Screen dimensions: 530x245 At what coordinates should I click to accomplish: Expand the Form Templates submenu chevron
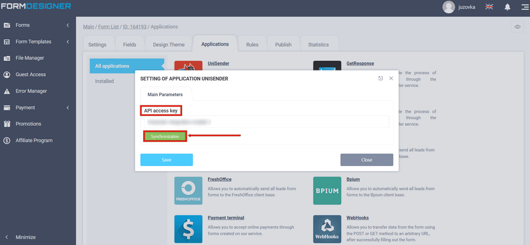(x=67, y=42)
